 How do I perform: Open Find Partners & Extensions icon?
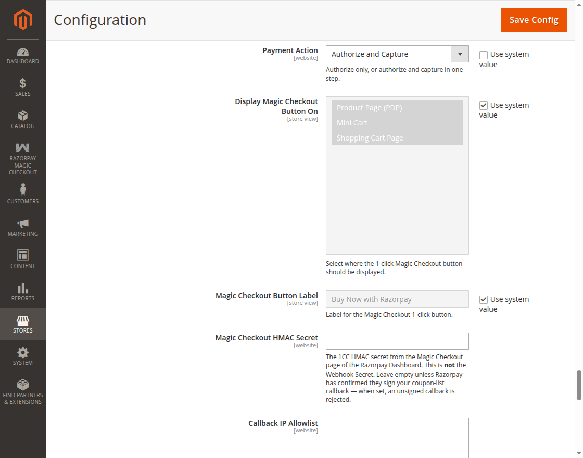(x=23, y=385)
